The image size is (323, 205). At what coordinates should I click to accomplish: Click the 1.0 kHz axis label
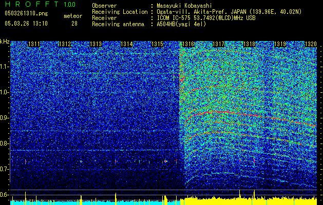coord(5,92)
